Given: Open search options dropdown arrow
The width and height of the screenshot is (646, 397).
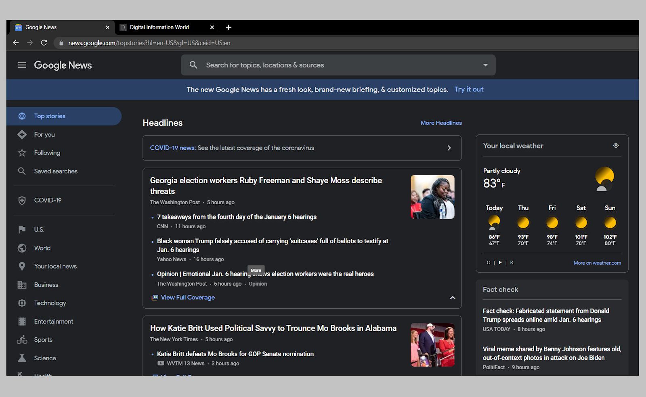Looking at the screenshot, I should 485,65.
